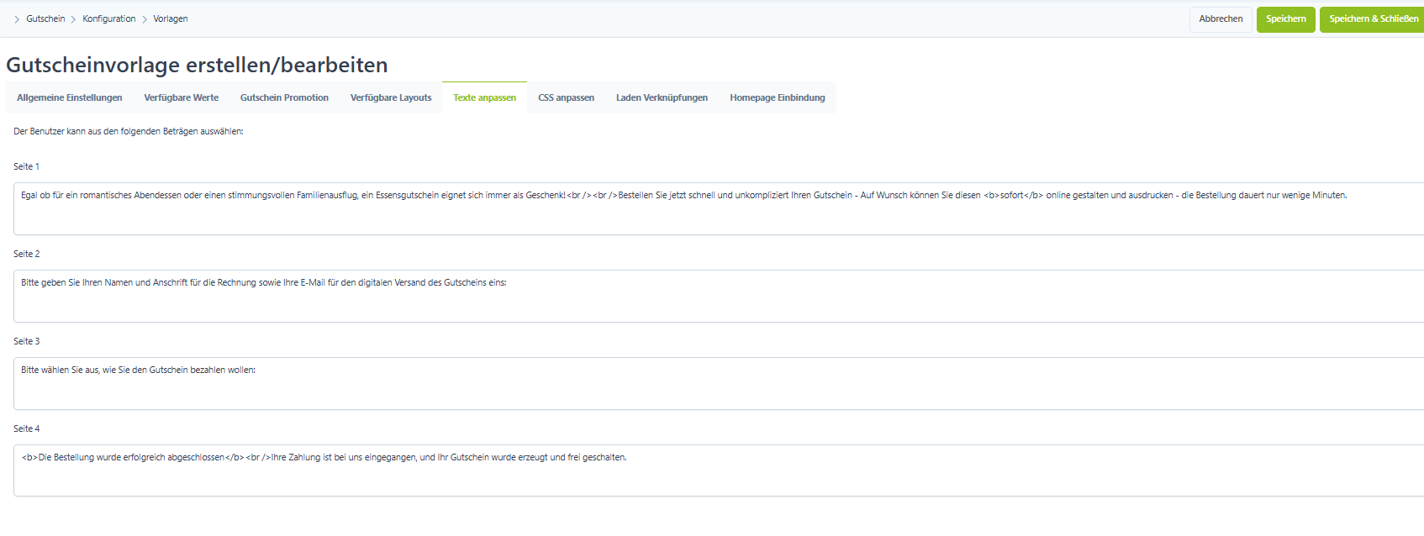Click the chevron before Gutschein breadcrumb
Image resolution: width=1424 pixels, height=536 pixels.
click(17, 19)
